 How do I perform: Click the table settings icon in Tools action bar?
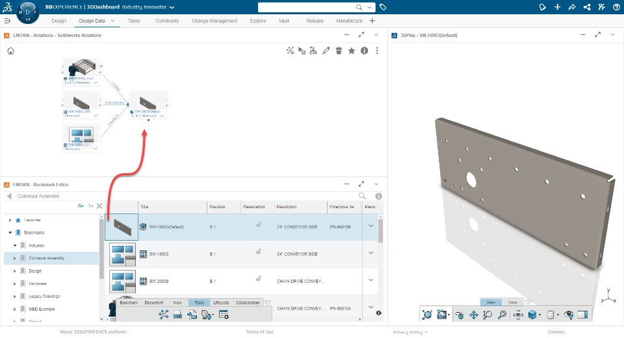point(224,315)
